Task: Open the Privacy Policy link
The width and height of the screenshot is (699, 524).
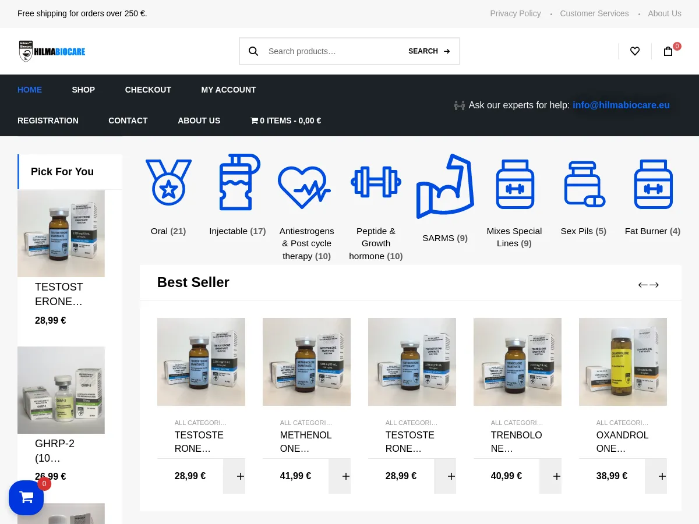Action: tap(515, 13)
